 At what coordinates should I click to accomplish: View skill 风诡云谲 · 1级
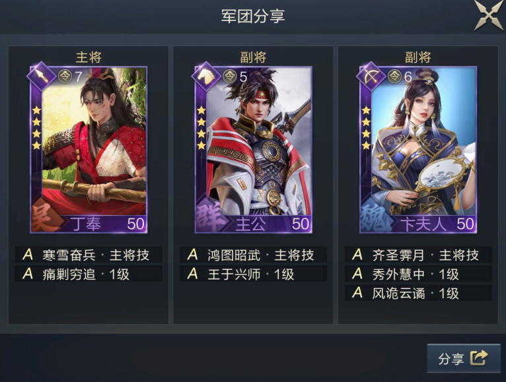click(x=418, y=293)
